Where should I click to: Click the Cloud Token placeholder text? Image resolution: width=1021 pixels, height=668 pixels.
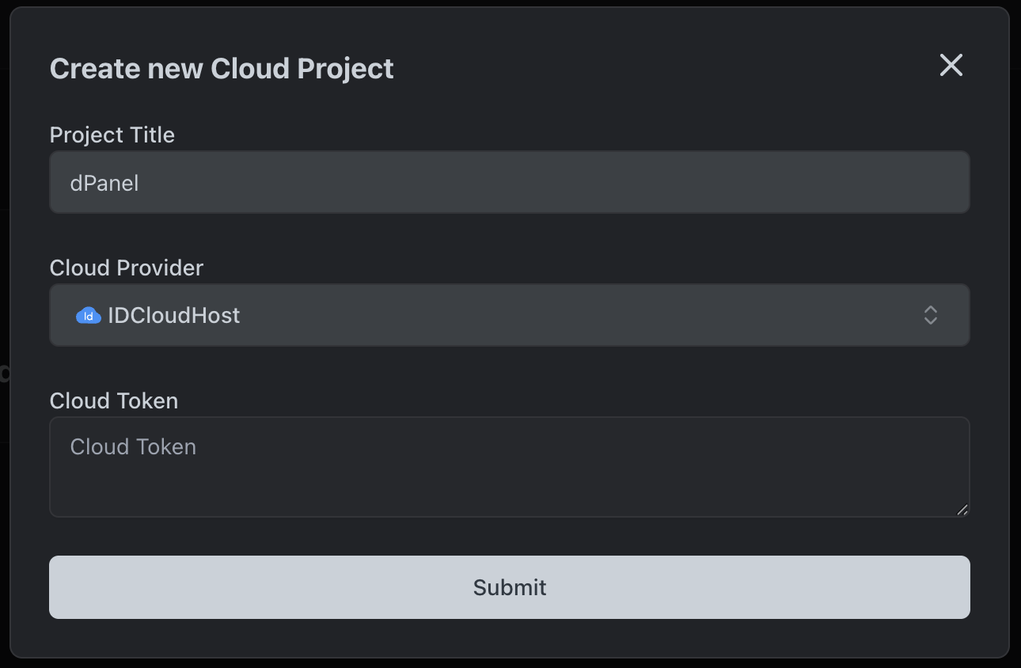133,447
